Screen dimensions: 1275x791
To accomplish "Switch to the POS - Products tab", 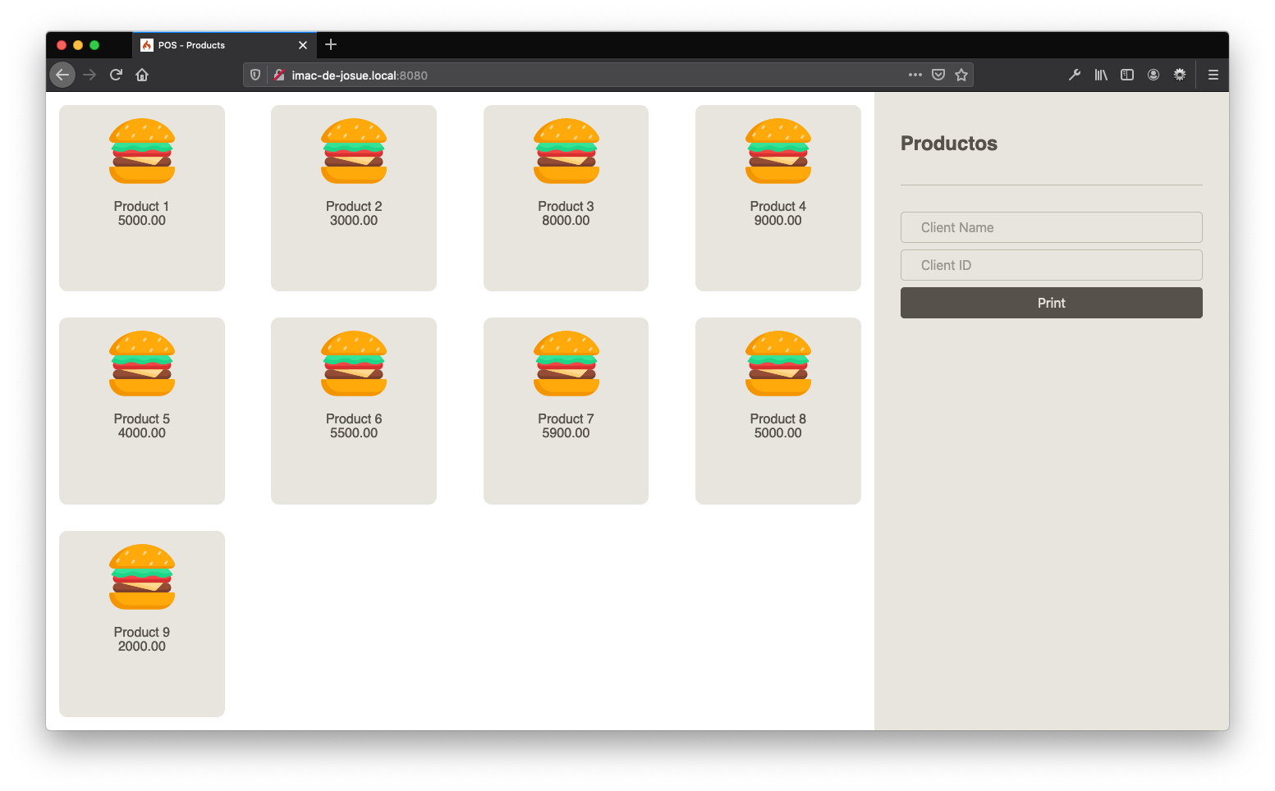I will click(205, 45).
